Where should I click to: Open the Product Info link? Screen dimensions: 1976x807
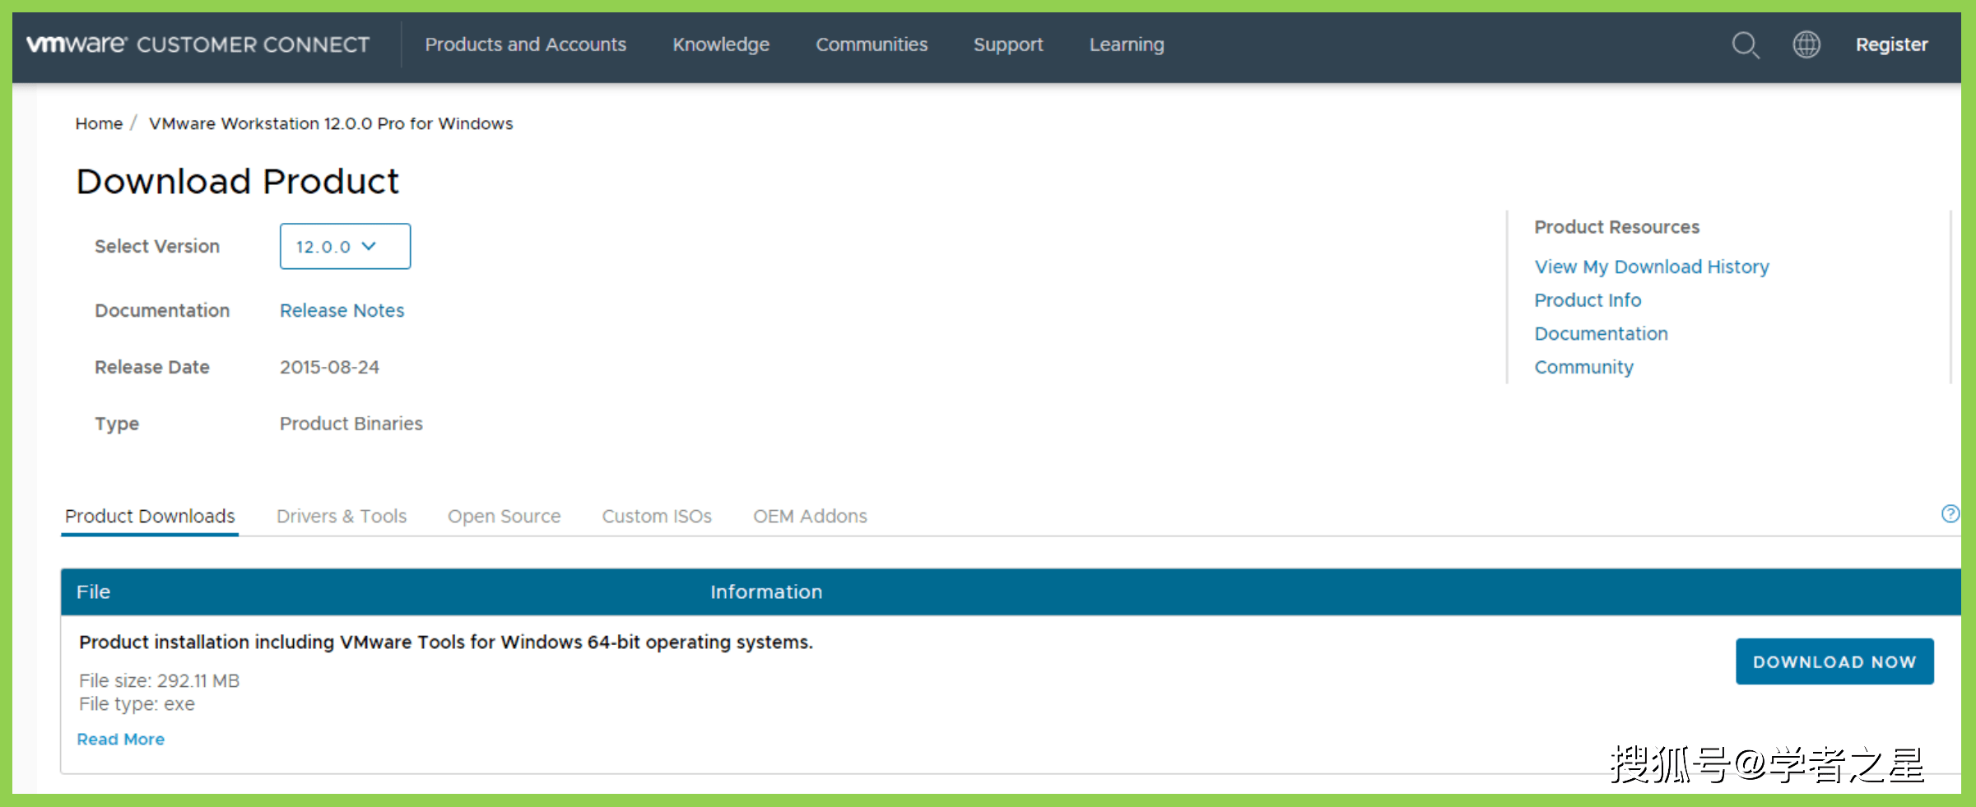(x=1588, y=300)
